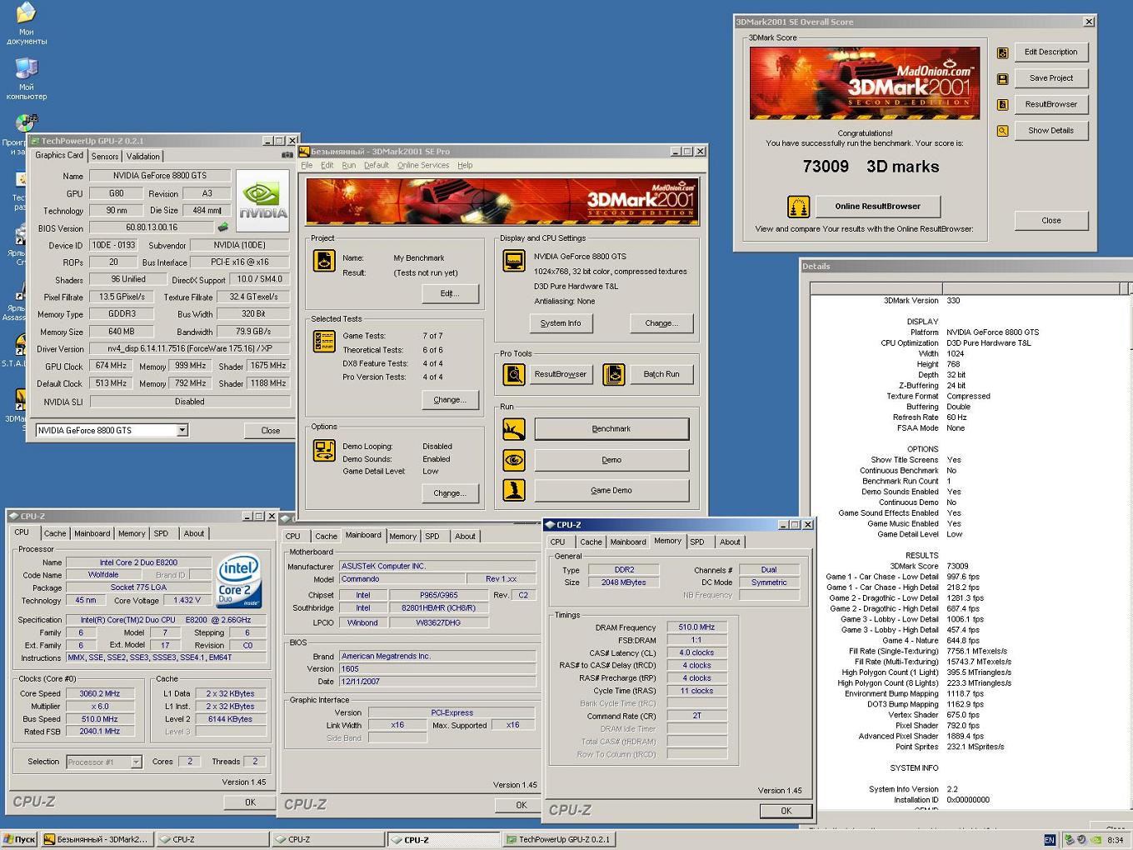Screen dimensions: 1133x850
Task: Click the 3DMark2001 banner in score window
Action: pyautogui.click(x=865, y=83)
